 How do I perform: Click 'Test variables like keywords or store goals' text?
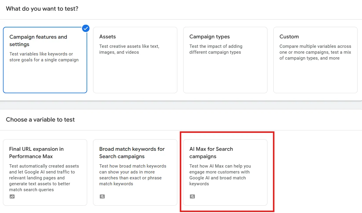44,57
